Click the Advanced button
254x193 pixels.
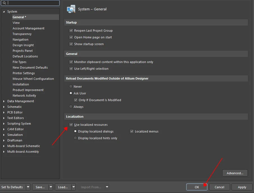click(x=235, y=173)
